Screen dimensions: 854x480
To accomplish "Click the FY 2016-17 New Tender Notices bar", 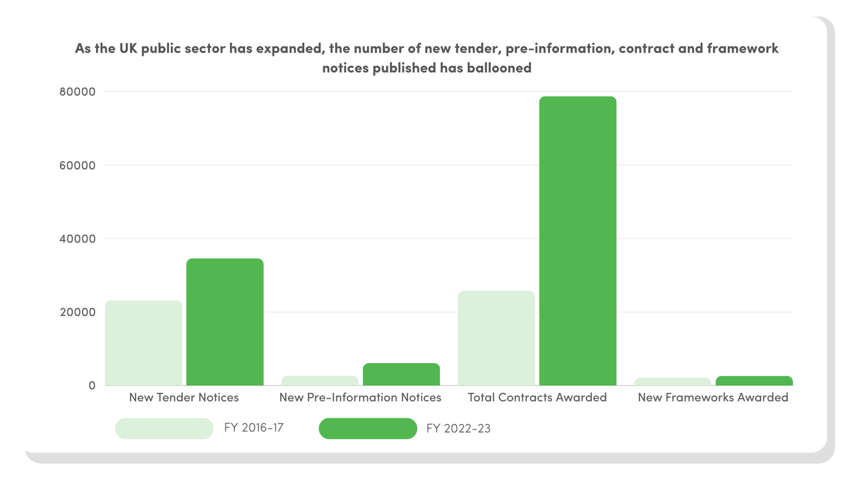I will click(x=144, y=343).
